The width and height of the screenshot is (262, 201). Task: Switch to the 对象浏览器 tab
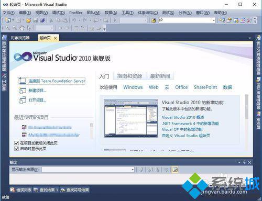click(x=20, y=38)
